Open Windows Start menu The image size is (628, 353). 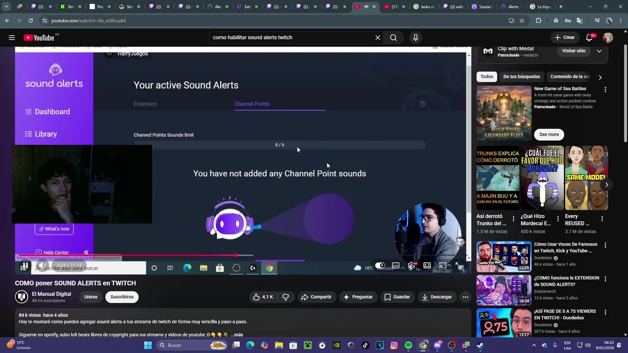(148, 345)
